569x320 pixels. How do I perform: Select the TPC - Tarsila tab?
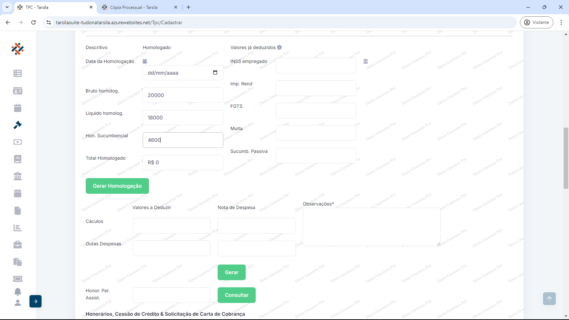click(50, 7)
